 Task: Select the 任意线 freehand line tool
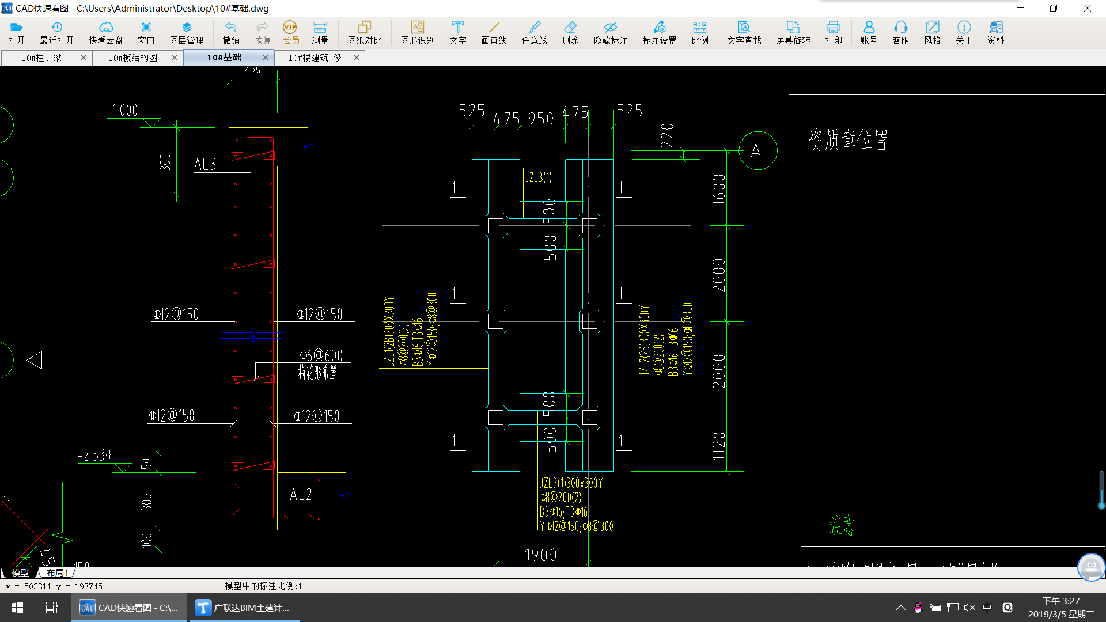535,33
